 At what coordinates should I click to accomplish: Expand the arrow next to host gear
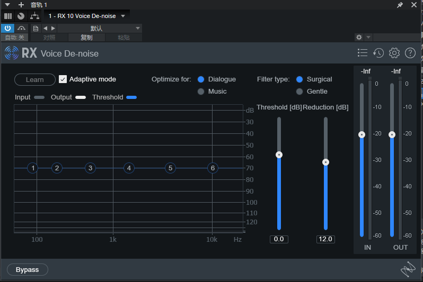point(368,38)
